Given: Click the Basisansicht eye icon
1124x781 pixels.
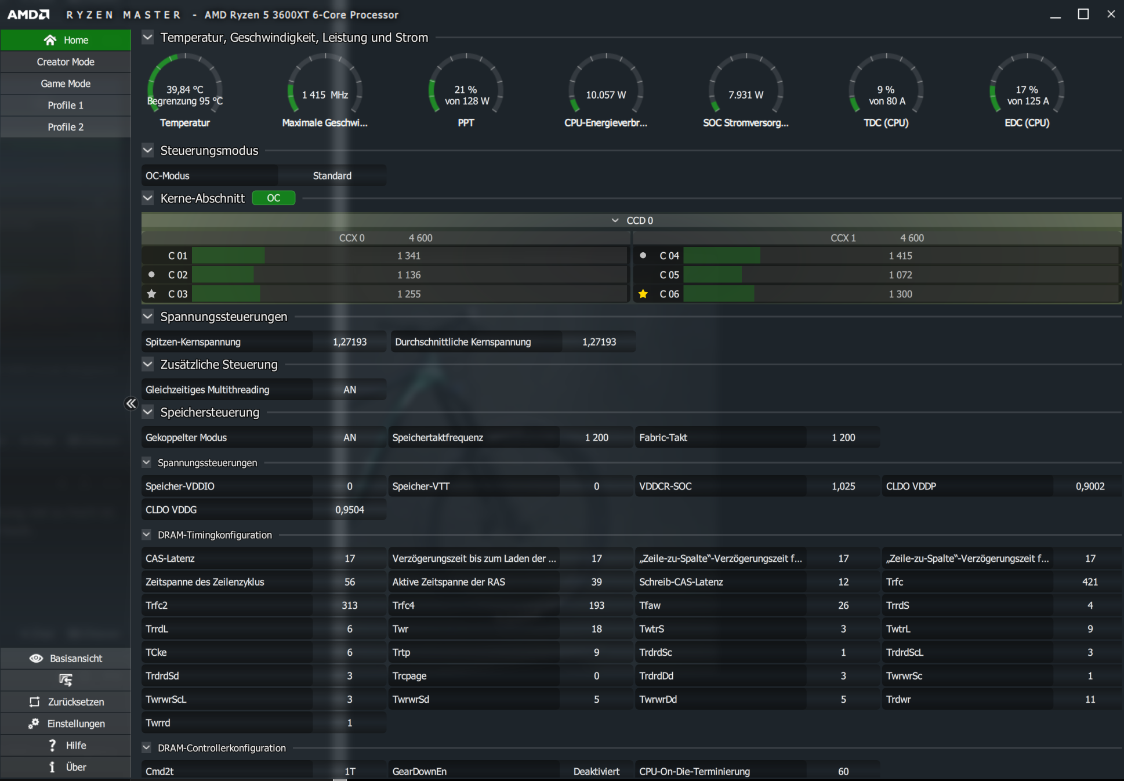Looking at the screenshot, I should 36,658.
